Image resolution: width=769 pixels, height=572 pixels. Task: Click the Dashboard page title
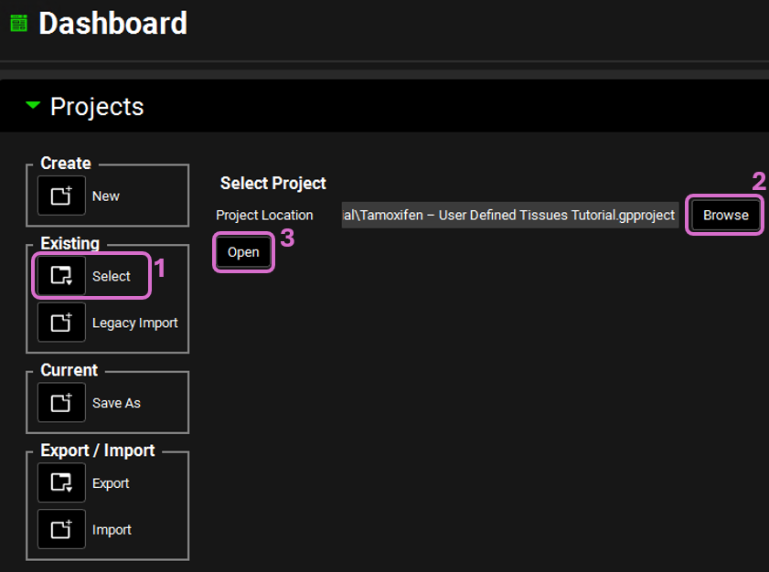click(112, 24)
